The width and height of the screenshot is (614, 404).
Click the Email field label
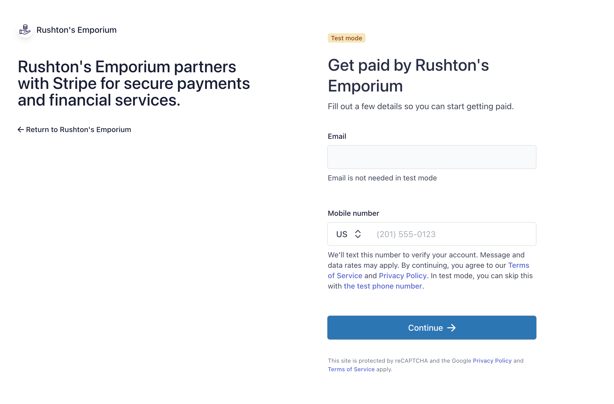click(337, 136)
